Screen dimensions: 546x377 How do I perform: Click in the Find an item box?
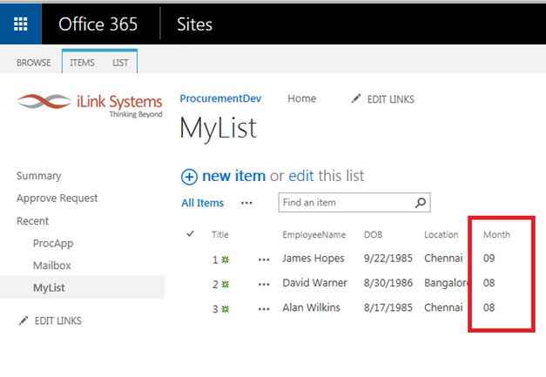click(x=344, y=203)
